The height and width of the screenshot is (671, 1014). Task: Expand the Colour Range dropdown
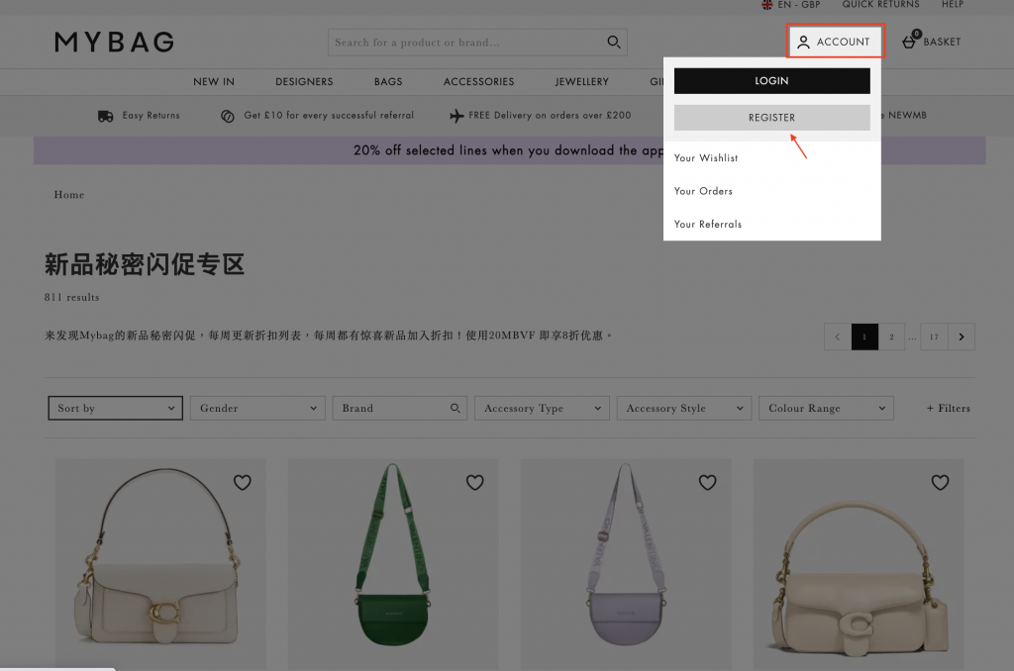pos(830,408)
